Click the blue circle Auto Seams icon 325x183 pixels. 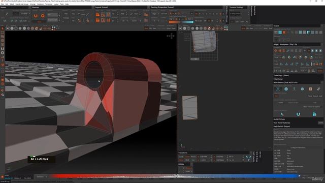pyautogui.click(x=286, y=89)
